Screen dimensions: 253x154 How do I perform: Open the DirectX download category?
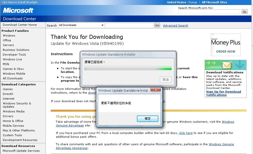[x=8, y=94]
